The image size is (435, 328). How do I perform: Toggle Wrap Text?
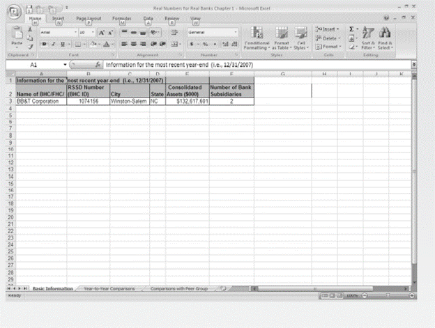pos(174,33)
